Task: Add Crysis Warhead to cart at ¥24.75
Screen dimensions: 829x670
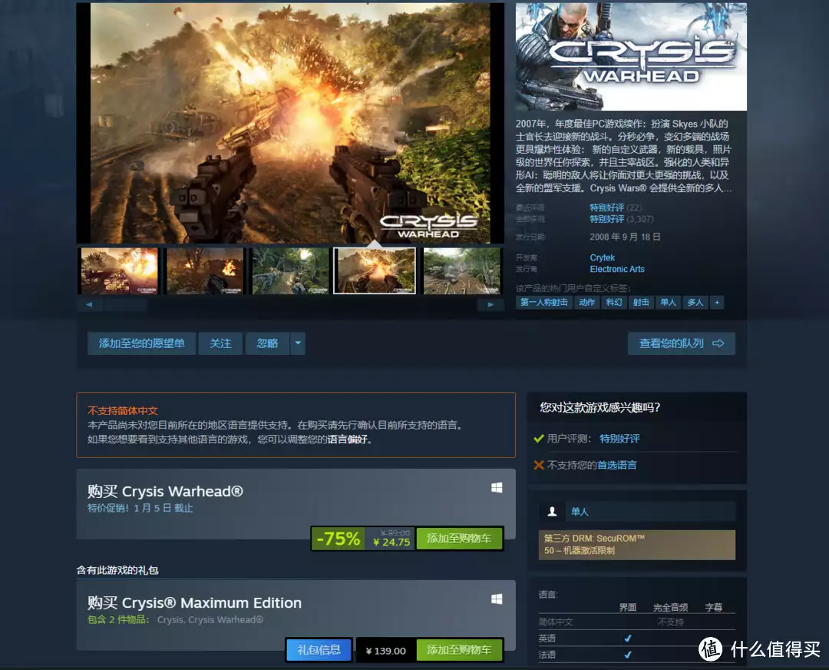Action: 459,539
